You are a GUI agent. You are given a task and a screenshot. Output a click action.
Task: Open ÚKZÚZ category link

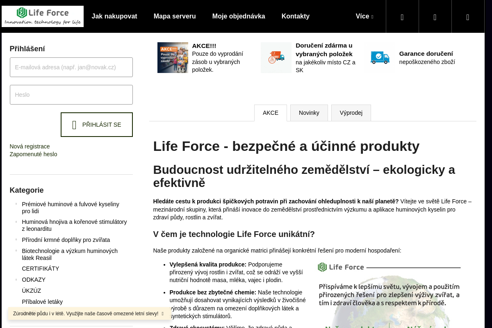coord(32,291)
